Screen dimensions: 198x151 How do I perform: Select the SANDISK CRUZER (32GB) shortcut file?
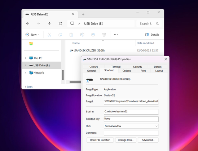87,50
